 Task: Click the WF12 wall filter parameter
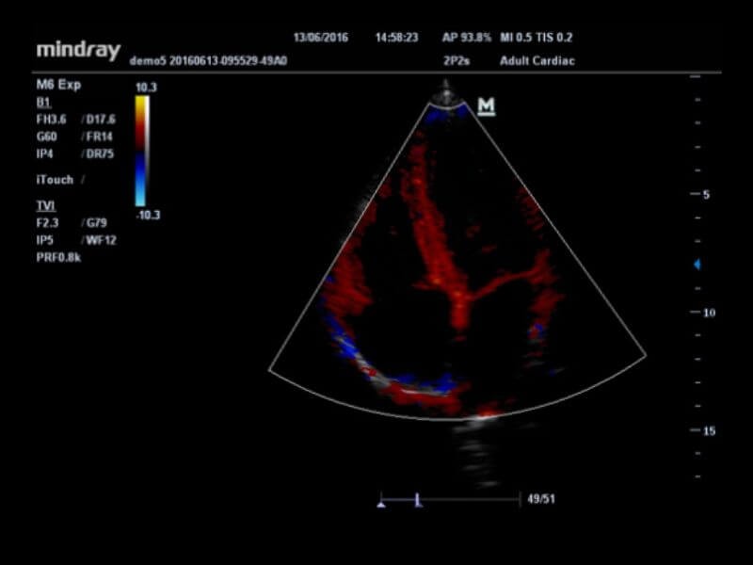click(100, 240)
